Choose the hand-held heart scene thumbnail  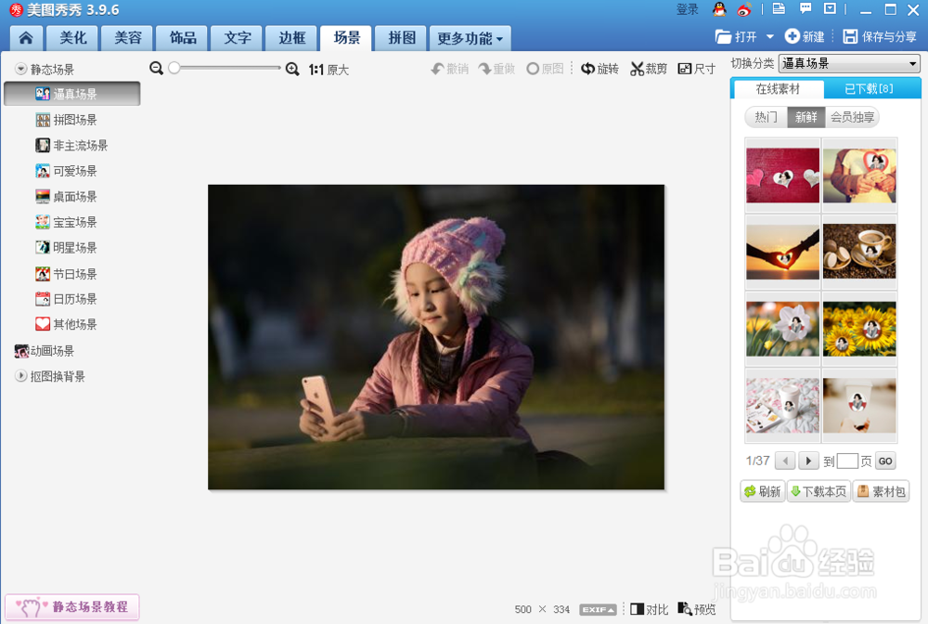click(859, 175)
